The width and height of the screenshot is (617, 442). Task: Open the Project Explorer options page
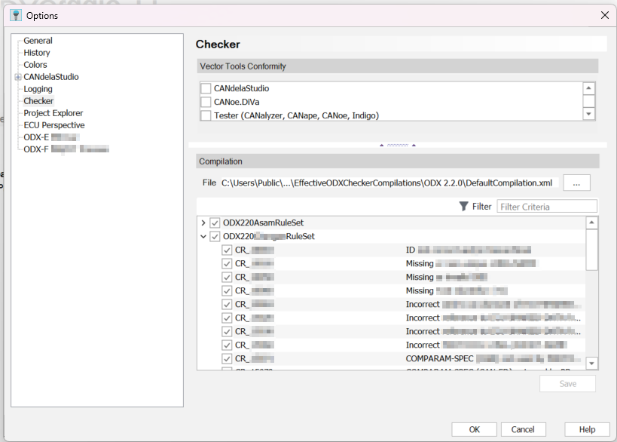coord(53,113)
